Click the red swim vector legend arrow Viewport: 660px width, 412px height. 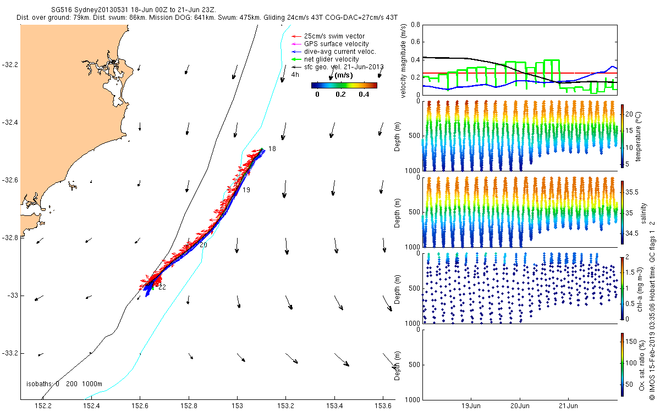coord(296,36)
